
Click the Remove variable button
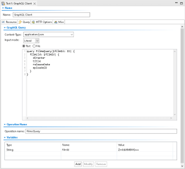click(x=101, y=164)
